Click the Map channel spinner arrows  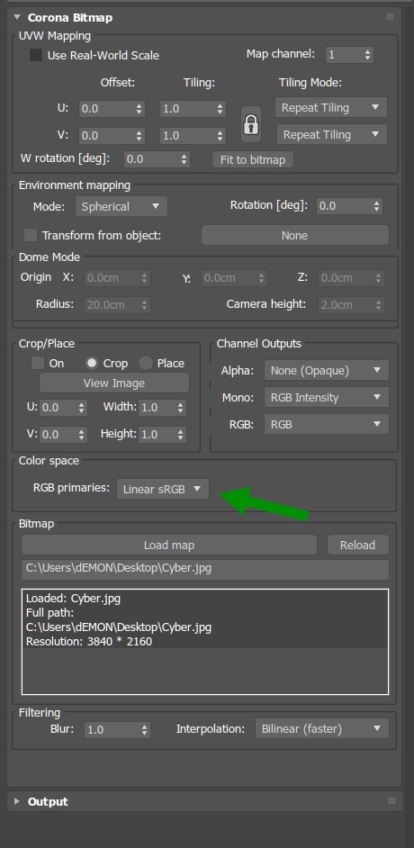coord(367,55)
